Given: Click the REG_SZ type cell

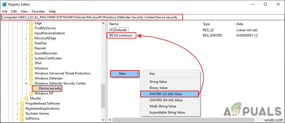Looking at the screenshot, I should pyautogui.click(x=208, y=30).
